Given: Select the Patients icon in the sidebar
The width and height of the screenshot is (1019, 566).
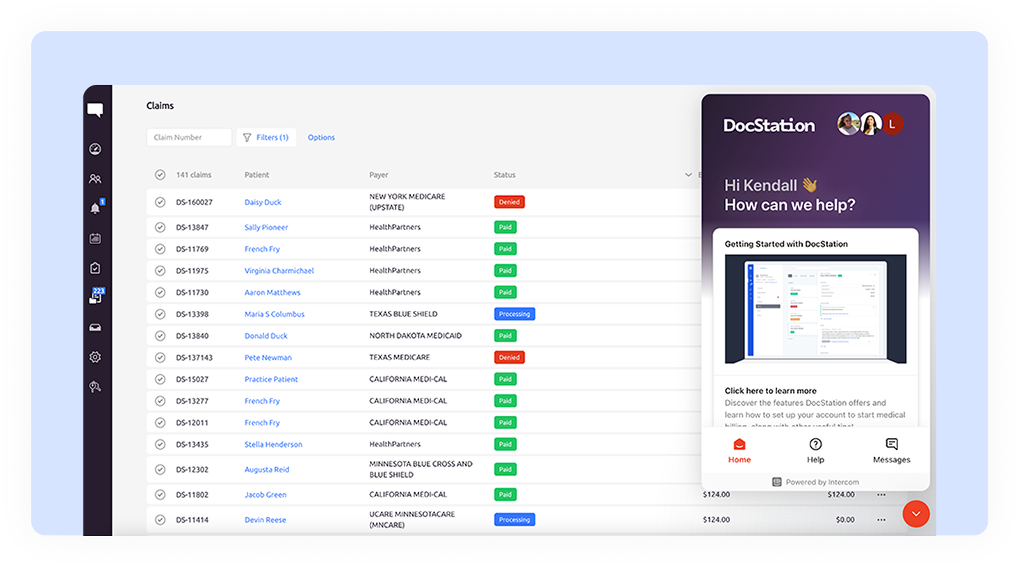Looking at the screenshot, I should (x=95, y=178).
